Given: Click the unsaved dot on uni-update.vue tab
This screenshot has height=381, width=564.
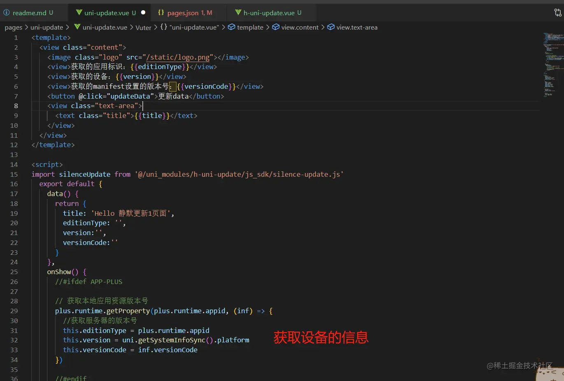Looking at the screenshot, I should coord(143,12).
